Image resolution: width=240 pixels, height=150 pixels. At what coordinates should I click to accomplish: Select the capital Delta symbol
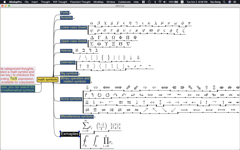pyautogui.click(x=92, y=38)
